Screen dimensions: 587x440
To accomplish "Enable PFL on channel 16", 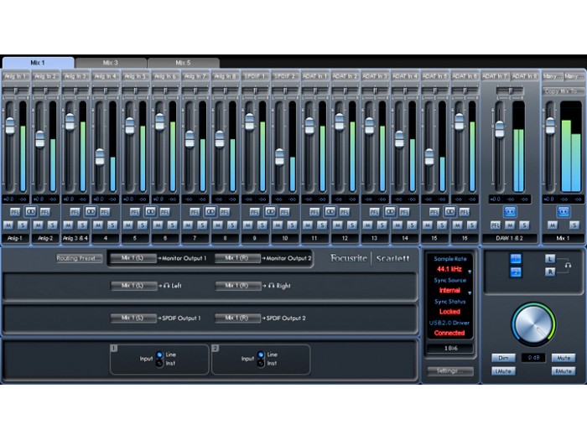I will 465,213.
